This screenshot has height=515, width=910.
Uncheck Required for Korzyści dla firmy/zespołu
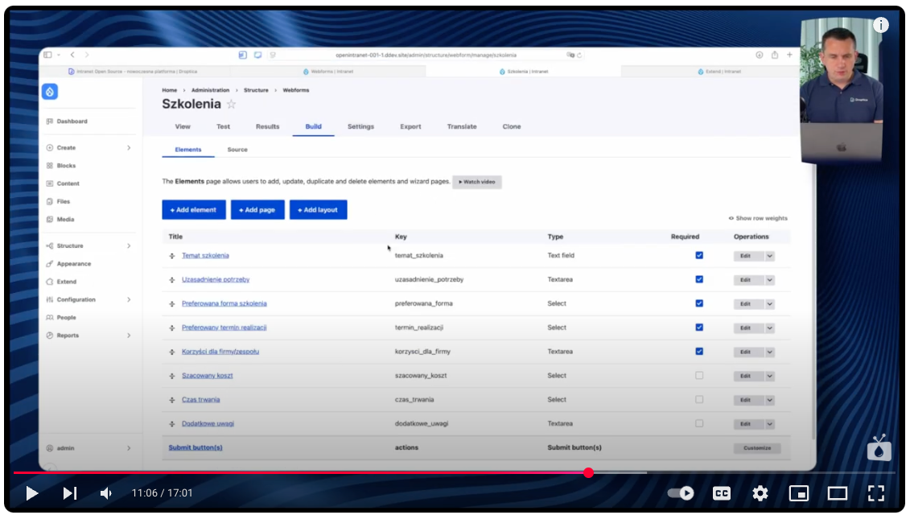(x=699, y=352)
